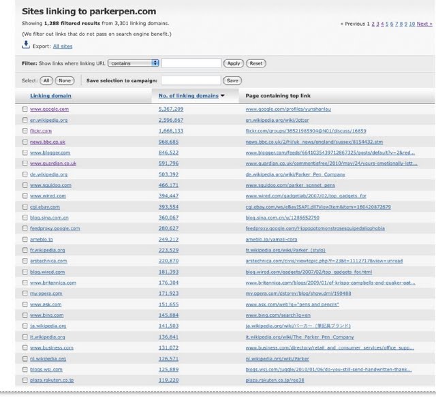
Task: Open the arstechnica.com domain link
Action: 48,261
